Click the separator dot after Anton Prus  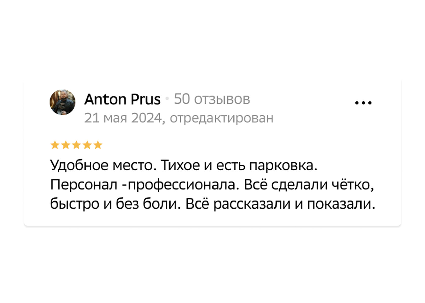(167, 99)
